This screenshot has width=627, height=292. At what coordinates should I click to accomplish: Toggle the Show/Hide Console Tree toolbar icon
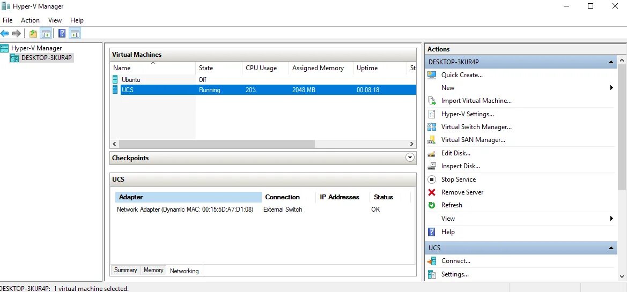point(46,34)
